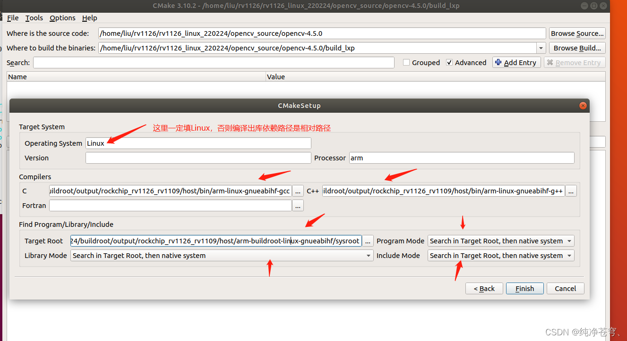Browse for C compiler with ellipsis button

298,191
